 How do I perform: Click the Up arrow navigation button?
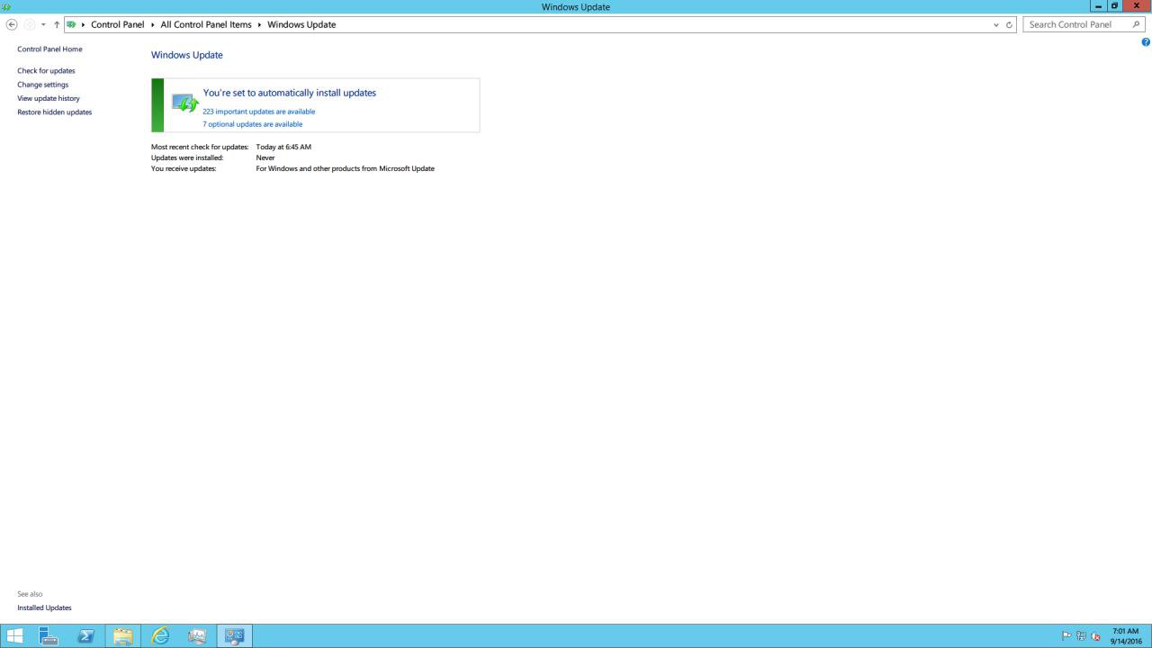point(57,24)
